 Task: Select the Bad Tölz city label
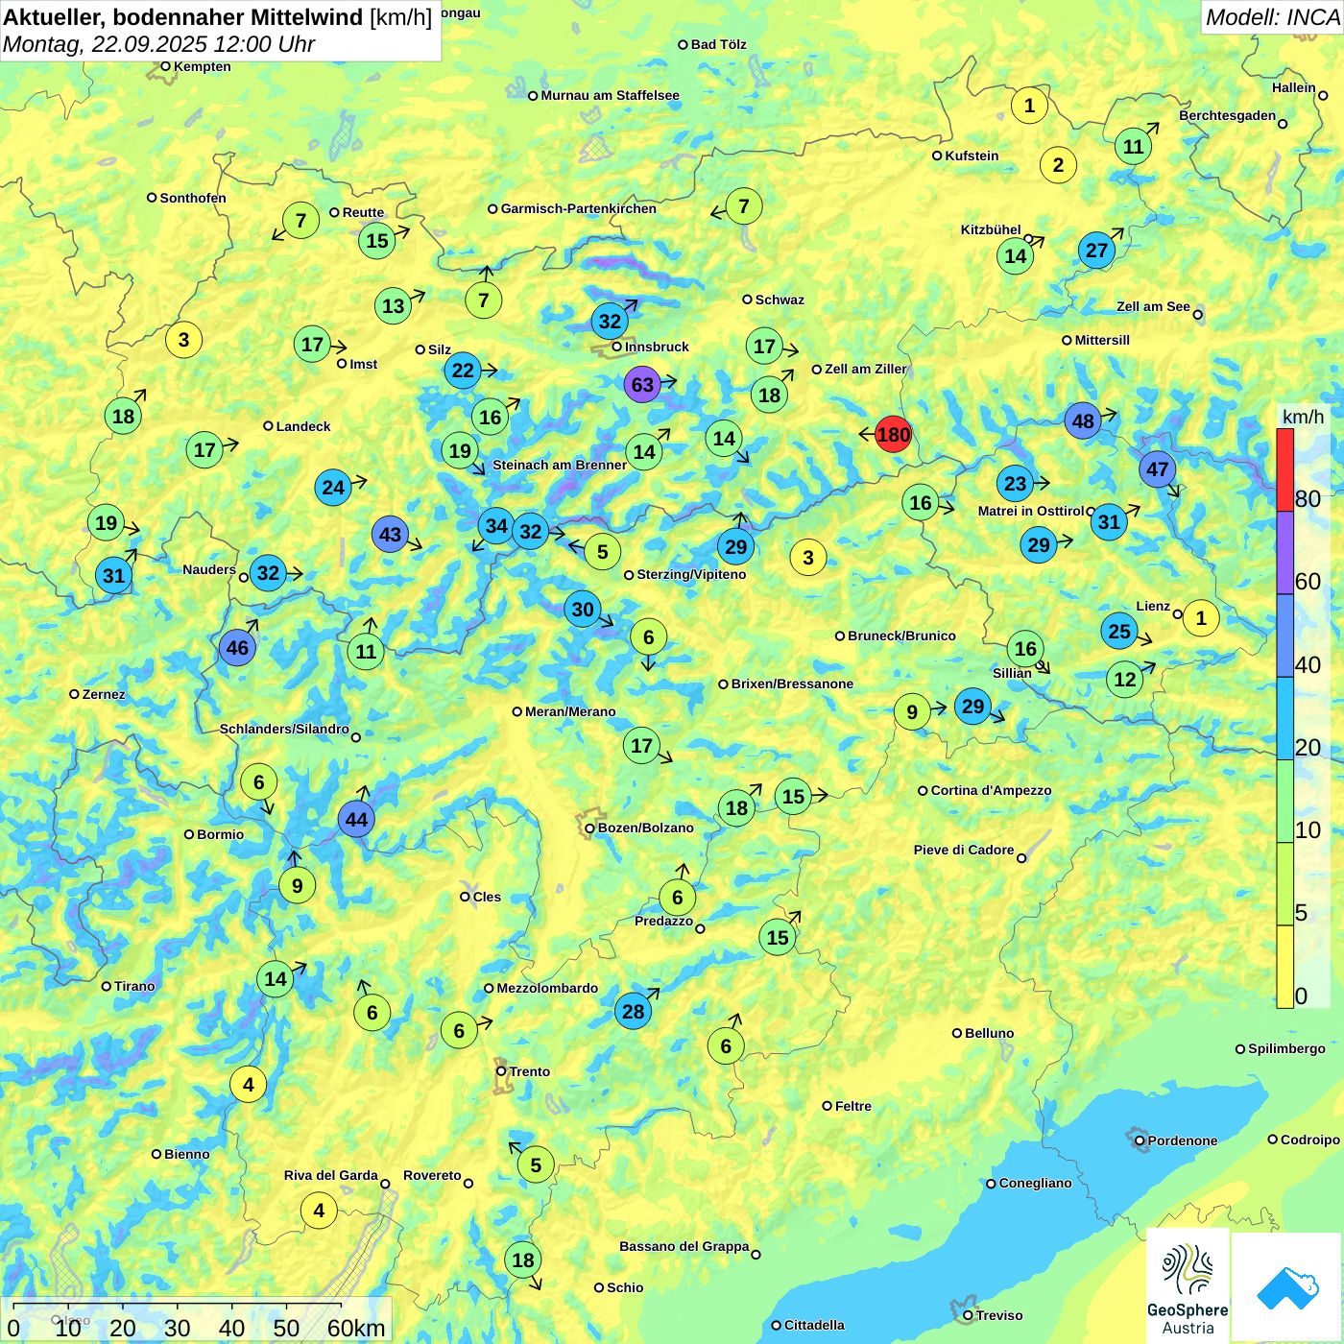(x=718, y=44)
